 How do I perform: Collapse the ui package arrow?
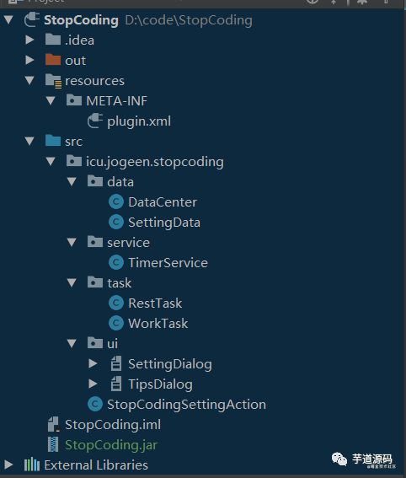point(72,344)
